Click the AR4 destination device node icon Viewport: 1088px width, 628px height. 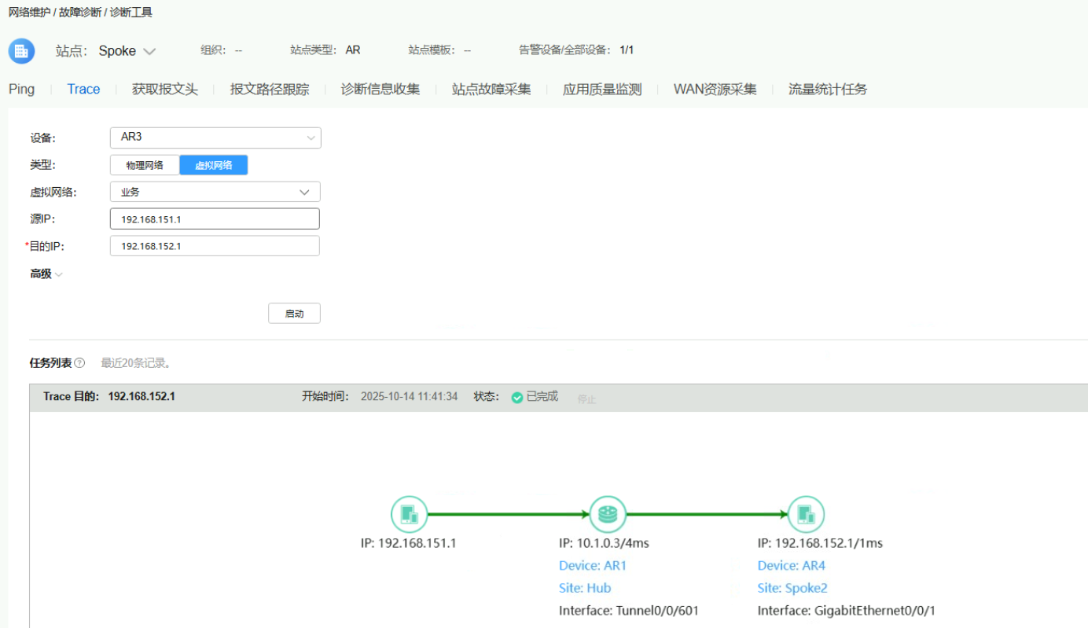[x=806, y=515]
